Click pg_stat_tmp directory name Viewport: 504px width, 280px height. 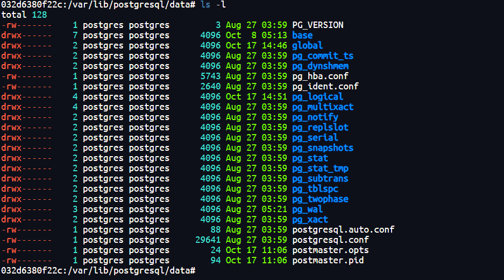pyautogui.click(x=320, y=169)
